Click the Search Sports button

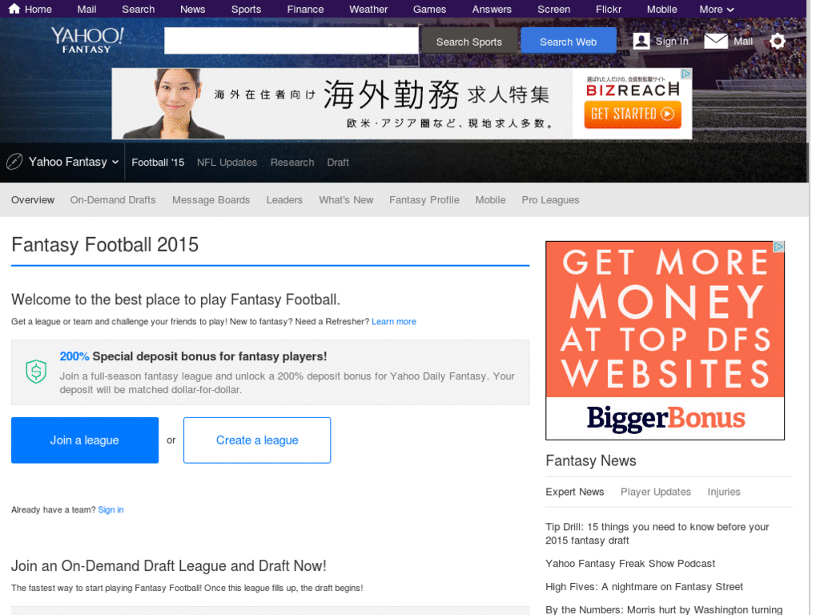tap(469, 42)
